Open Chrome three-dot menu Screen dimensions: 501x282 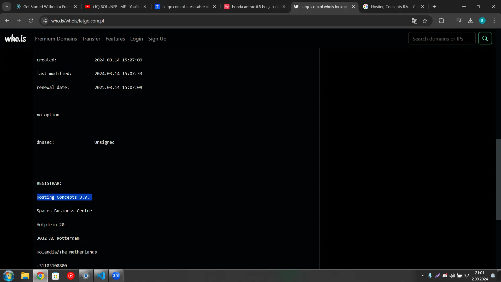494,21
